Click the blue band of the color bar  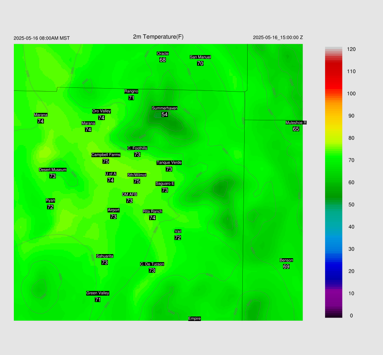click(x=334, y=269)
